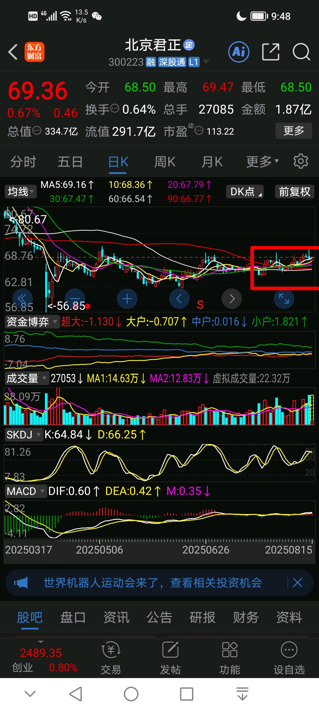Image resolution: width=319 pixels, height=710 pixels.
Task: Tap Android home navigation button
Action: click(x=131, y=694)
